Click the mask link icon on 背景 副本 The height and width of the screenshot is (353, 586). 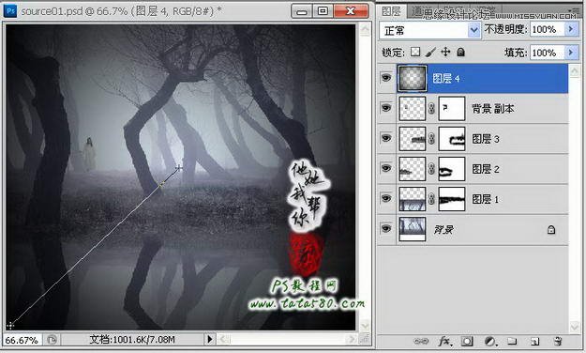point(431,109)
